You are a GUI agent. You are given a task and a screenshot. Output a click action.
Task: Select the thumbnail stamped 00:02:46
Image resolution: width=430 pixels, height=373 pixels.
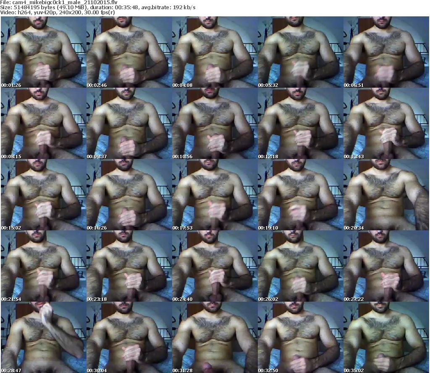pos(129,52)
